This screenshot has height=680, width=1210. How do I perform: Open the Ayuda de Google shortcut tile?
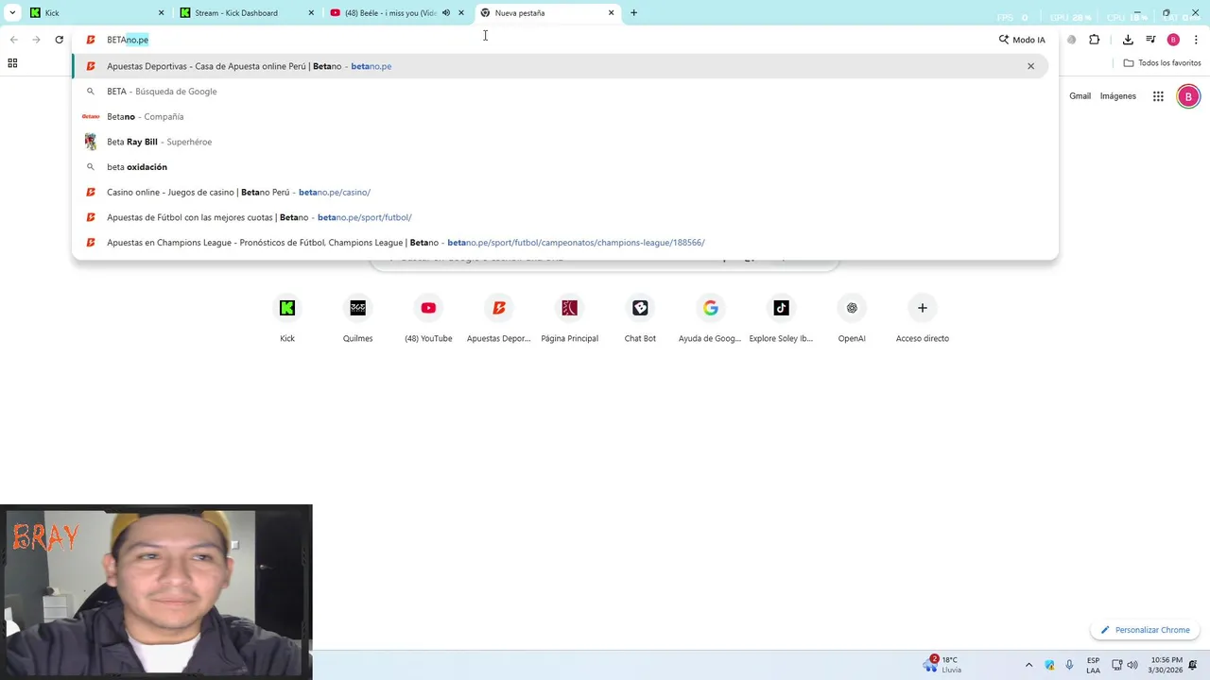(x=710, y=319)
